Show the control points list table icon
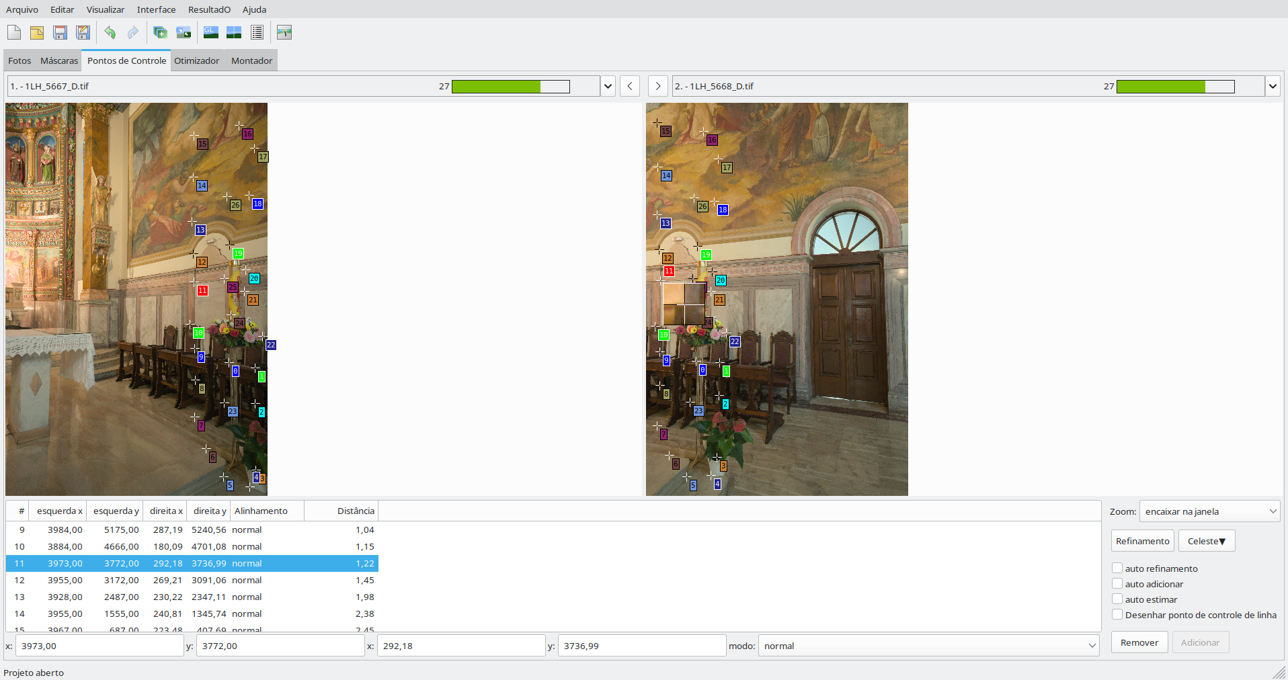 [x=257, y=32]
